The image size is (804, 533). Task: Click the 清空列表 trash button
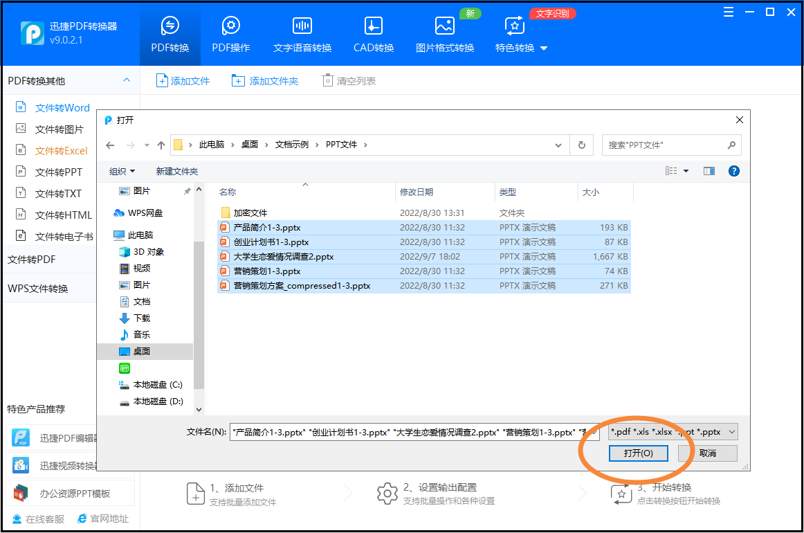point(349,81)
